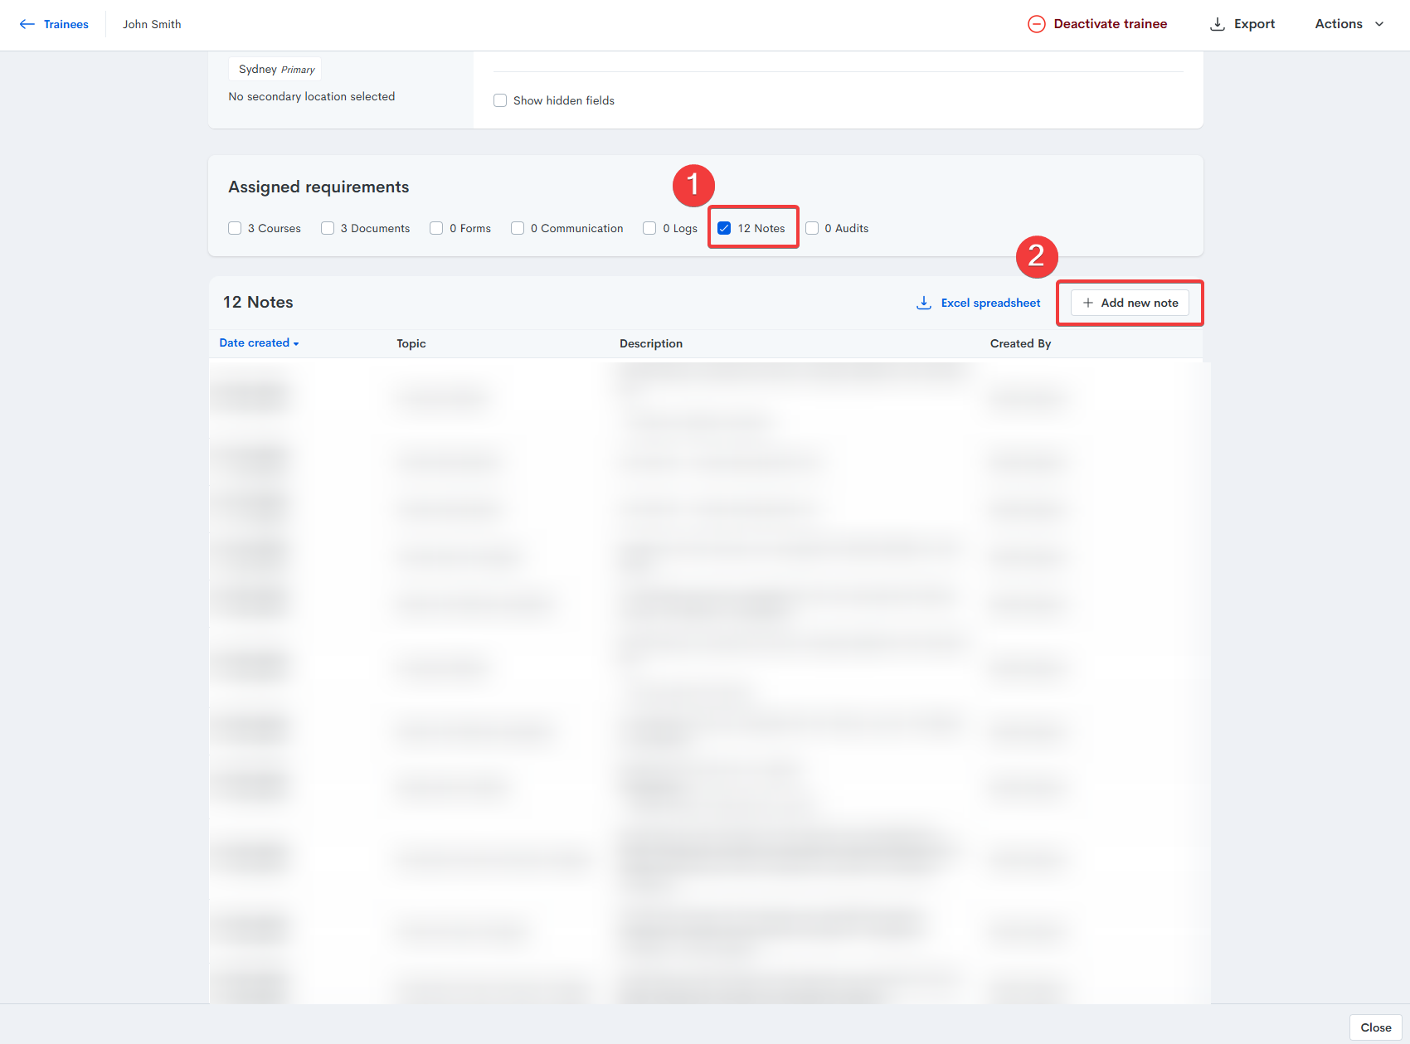Click the Sydney Primary location tag

[275, 70]
